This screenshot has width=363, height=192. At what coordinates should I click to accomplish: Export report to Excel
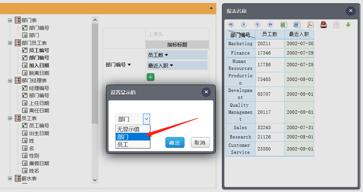[x=284, y=24]
